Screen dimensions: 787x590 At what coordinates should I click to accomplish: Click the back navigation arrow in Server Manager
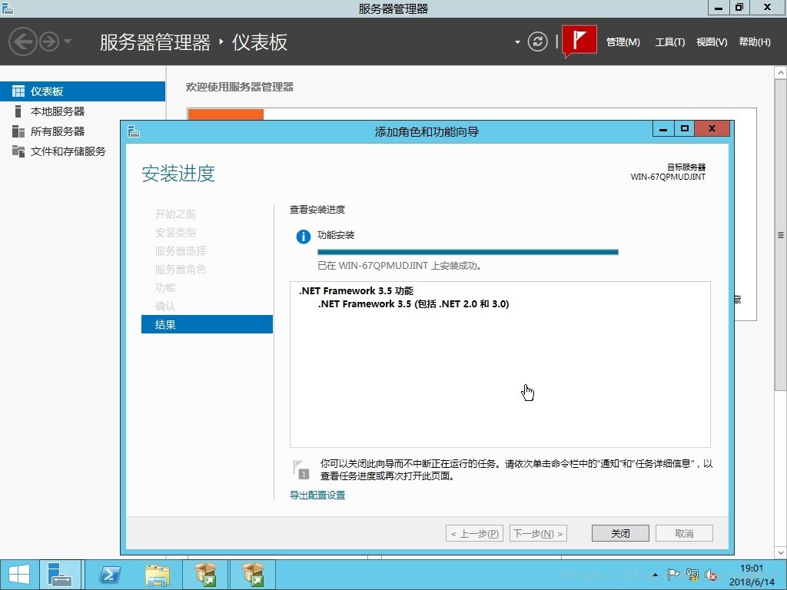(23, 41)
